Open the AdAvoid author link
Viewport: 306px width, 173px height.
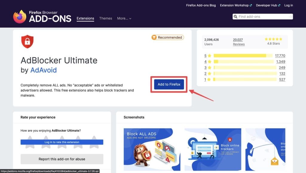pyautogui.click(x=44, y=70)
